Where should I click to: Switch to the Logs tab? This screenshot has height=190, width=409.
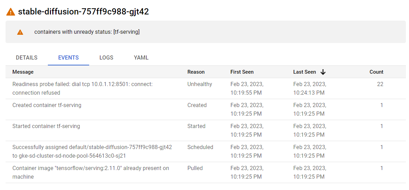(106, 57)
